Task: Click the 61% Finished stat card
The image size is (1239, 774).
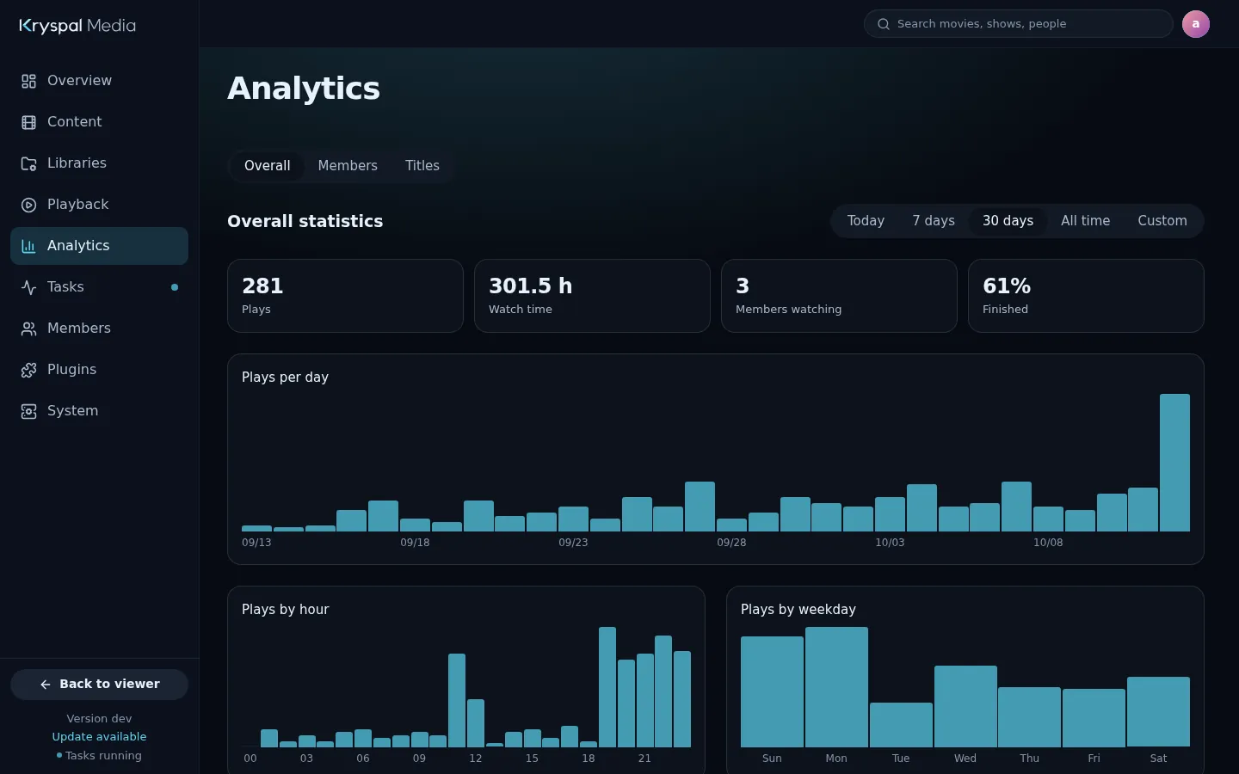Action: coord(1086,296)
